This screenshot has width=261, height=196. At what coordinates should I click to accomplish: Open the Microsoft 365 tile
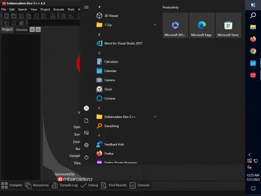[x=175, y=25]
